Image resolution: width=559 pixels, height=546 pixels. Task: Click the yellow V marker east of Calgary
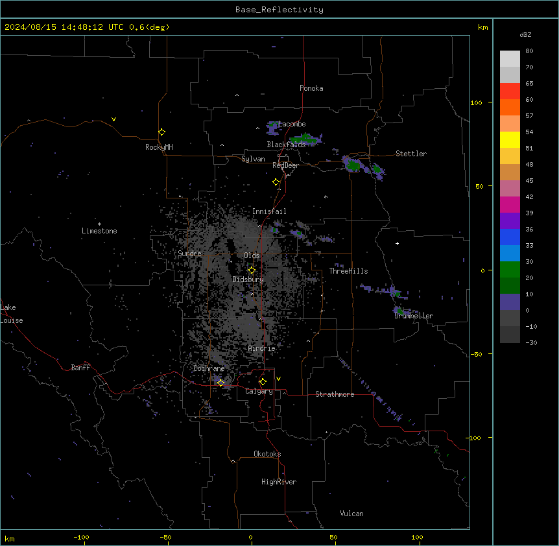coord(278,379)
